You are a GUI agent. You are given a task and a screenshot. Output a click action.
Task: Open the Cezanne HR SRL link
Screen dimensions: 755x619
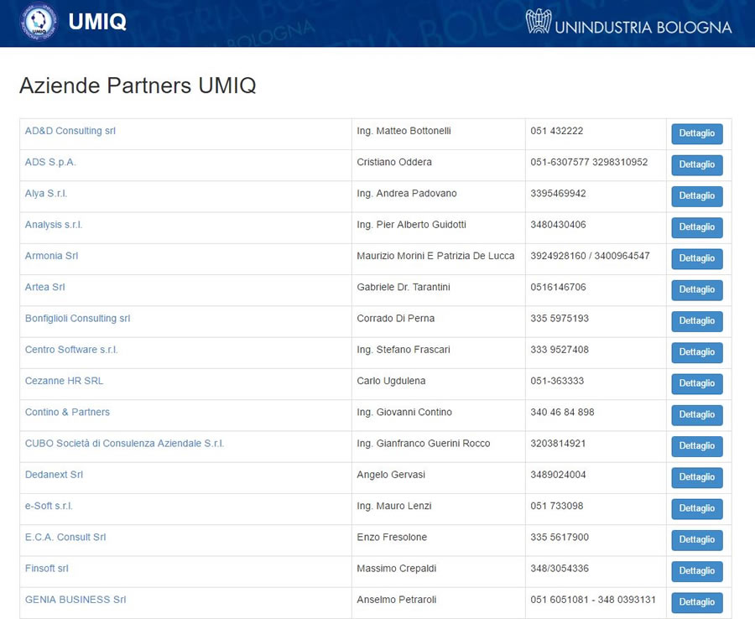tap(64, 382)
